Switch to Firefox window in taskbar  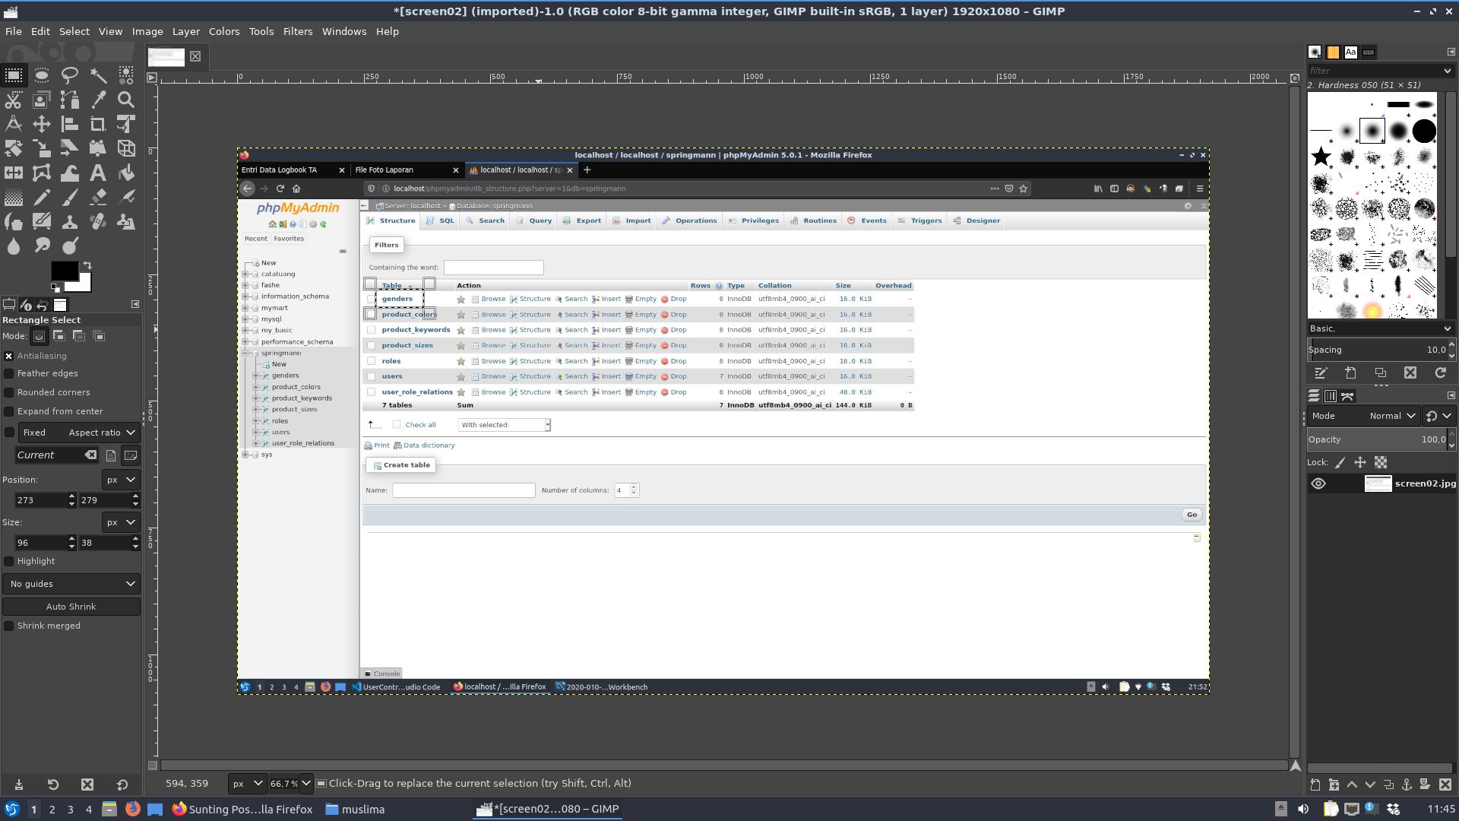242,810
